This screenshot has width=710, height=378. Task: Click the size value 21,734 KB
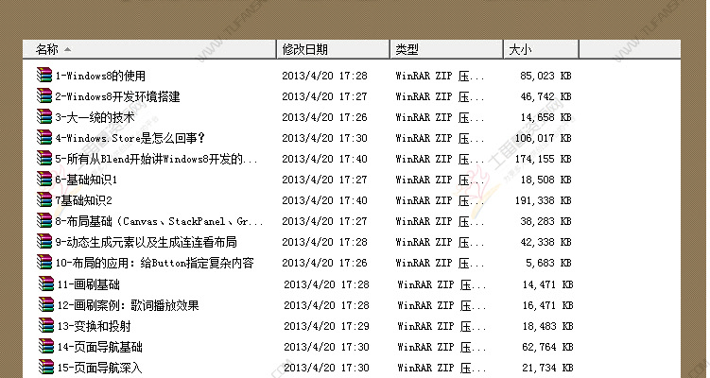pos(548,368)
